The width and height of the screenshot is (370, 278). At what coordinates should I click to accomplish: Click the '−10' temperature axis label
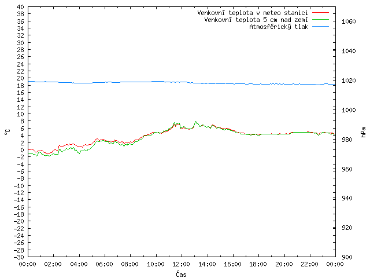[19, 186]
